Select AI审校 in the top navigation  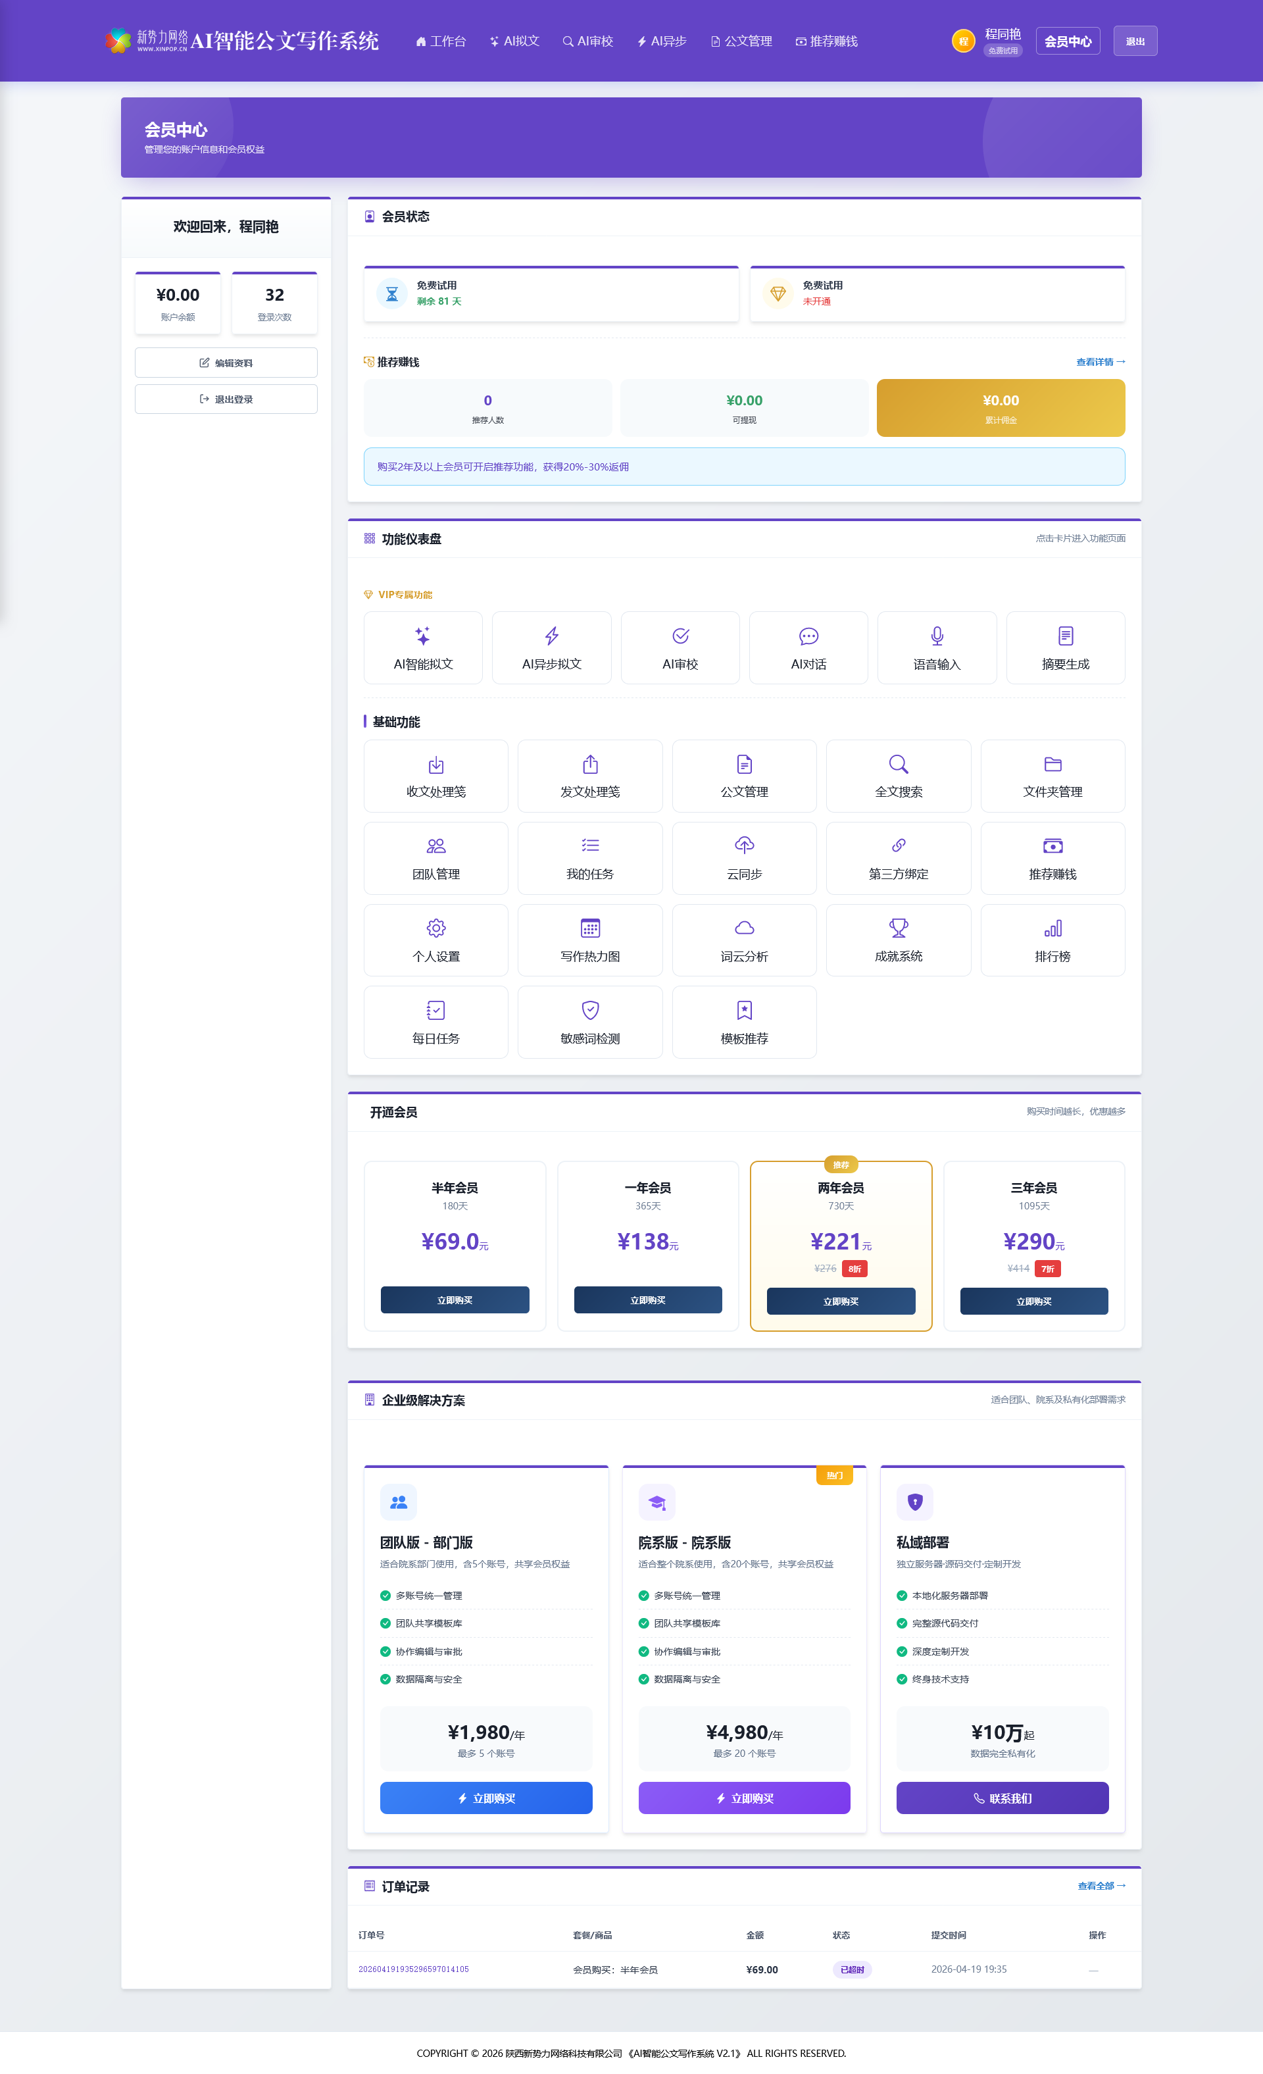[588, 41]
